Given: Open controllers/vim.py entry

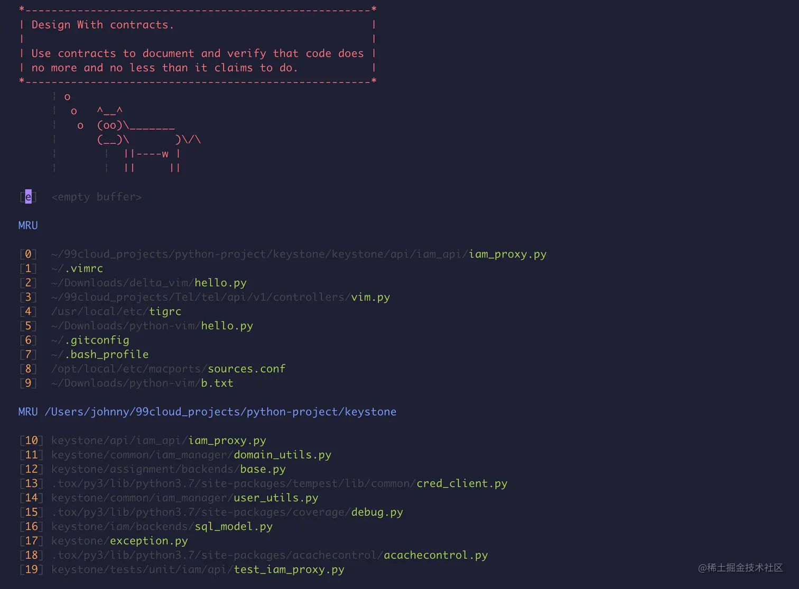Looking at the screenshot, I should pos(205,297).
